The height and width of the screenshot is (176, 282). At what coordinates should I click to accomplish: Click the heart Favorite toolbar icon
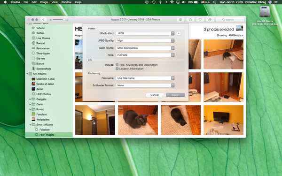tap(200, 20)
